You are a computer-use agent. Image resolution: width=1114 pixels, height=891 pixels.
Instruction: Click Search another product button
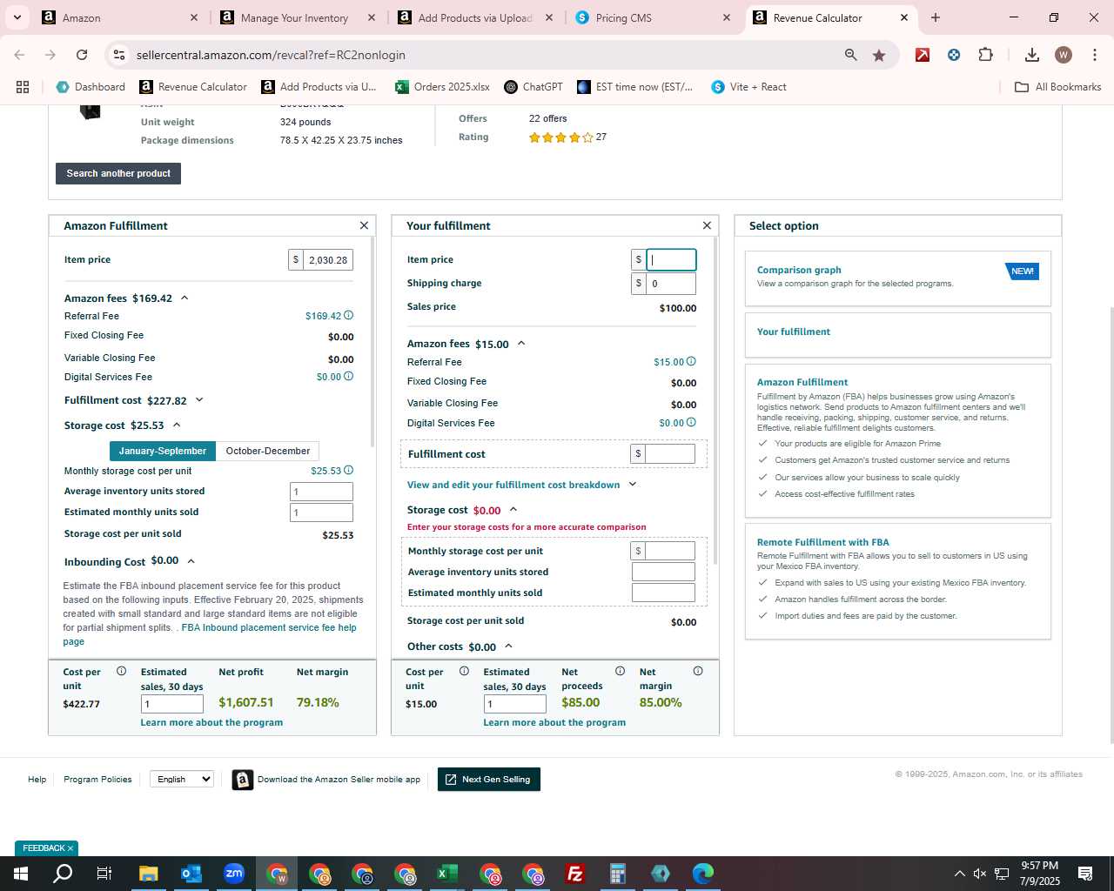coord(118,173)
